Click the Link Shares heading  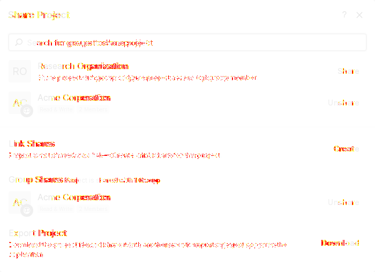(32, 143)
